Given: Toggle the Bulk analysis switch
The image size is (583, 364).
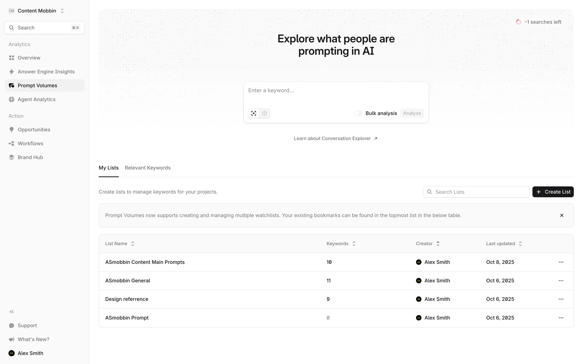Looking at the screenshot, I should pyautogui.click(x=358, y=113).
